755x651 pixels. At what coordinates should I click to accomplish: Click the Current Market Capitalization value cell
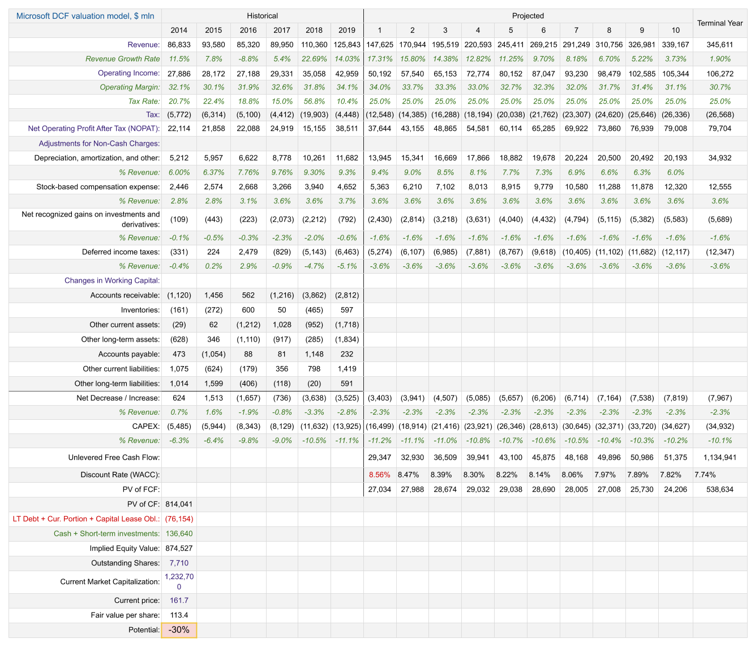pos(179,582)
